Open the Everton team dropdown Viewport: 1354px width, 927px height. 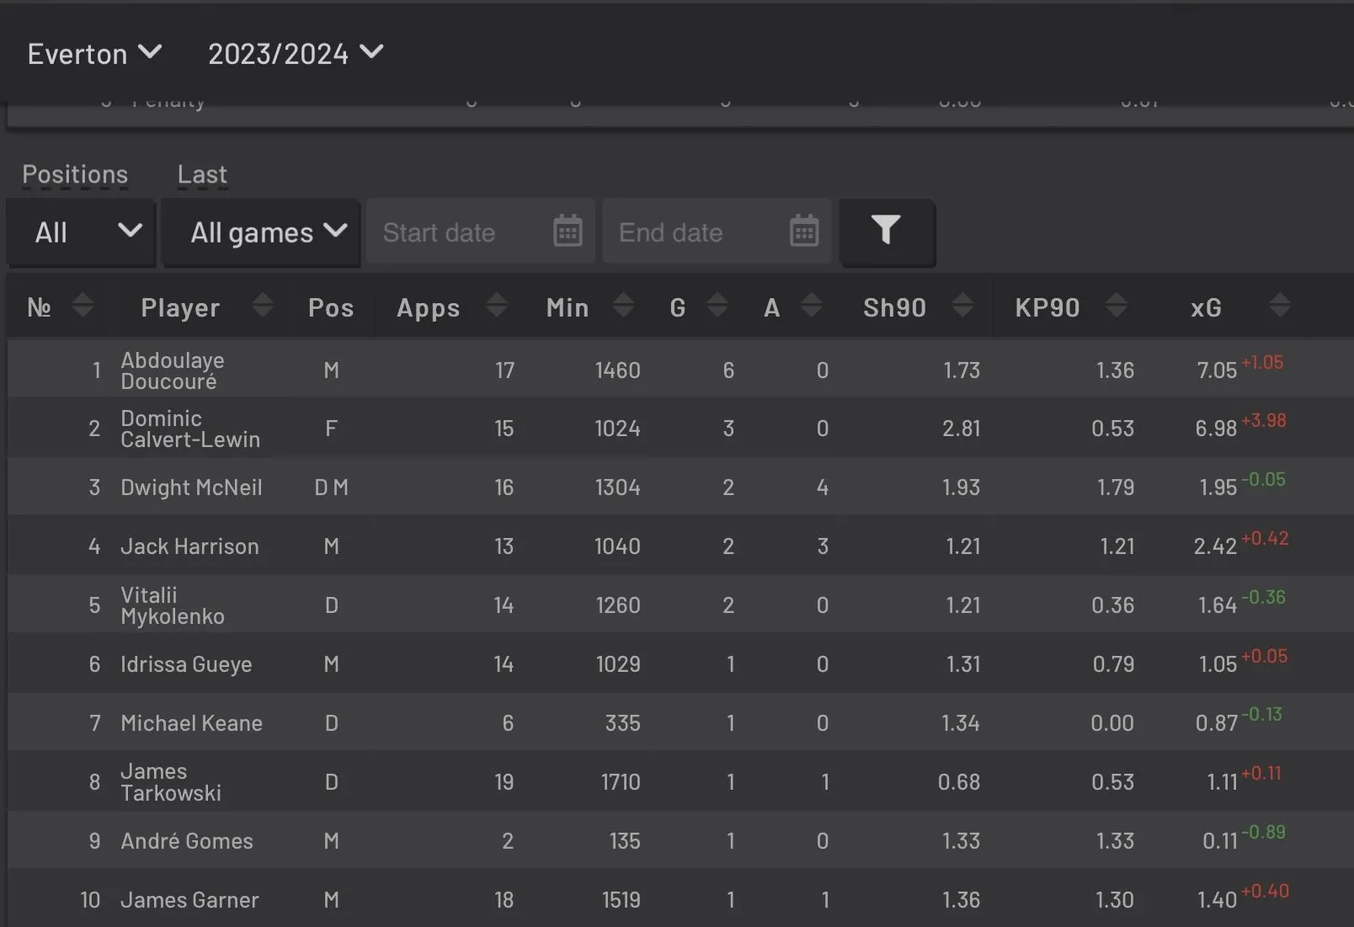tap(94, 54)
